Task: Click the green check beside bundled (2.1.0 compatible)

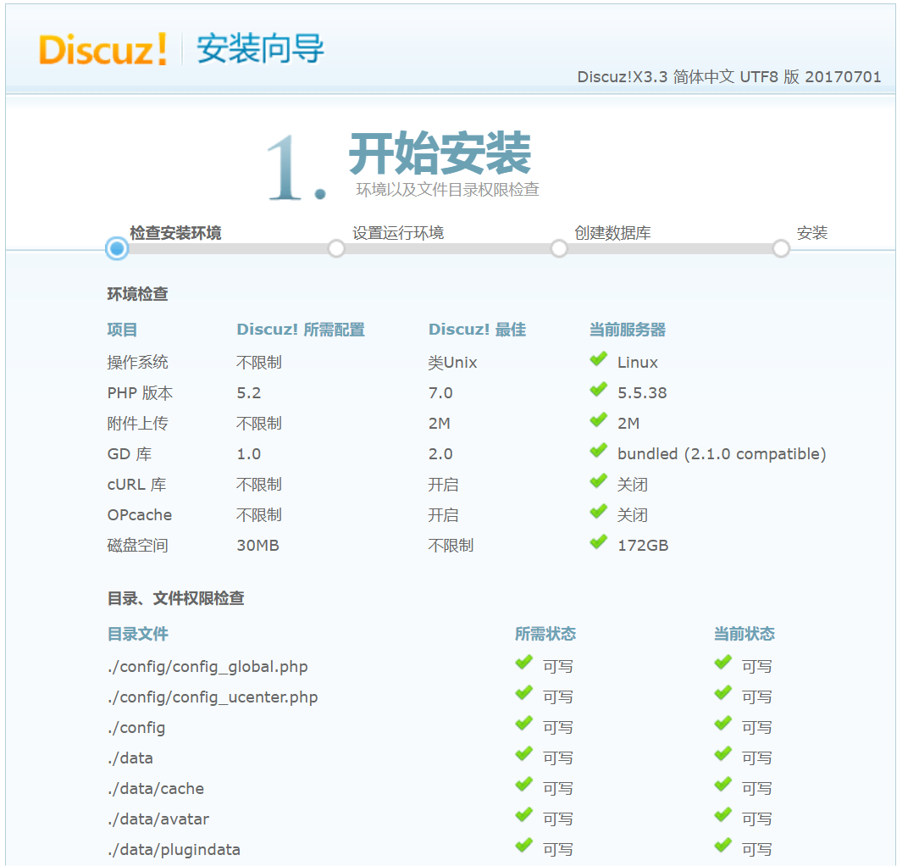Action: (x=598, y=450)
